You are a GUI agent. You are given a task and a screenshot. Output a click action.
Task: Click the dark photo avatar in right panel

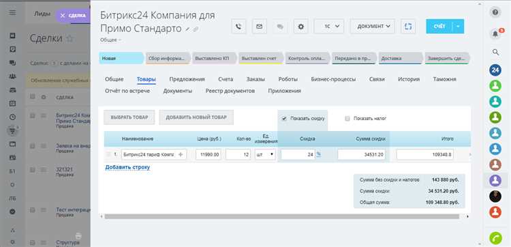coord(495,197)
